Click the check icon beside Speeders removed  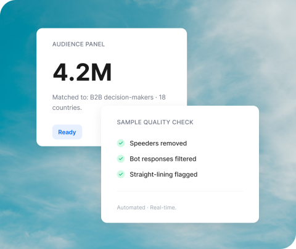point(121,143)
